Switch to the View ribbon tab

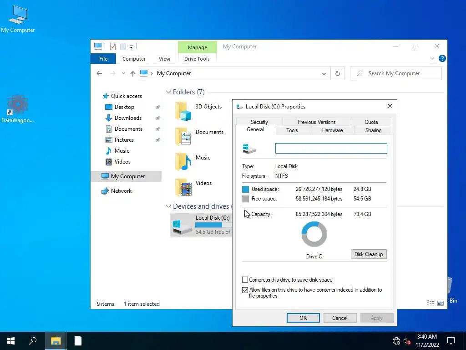pyautogui.click(x=164, y=59)
